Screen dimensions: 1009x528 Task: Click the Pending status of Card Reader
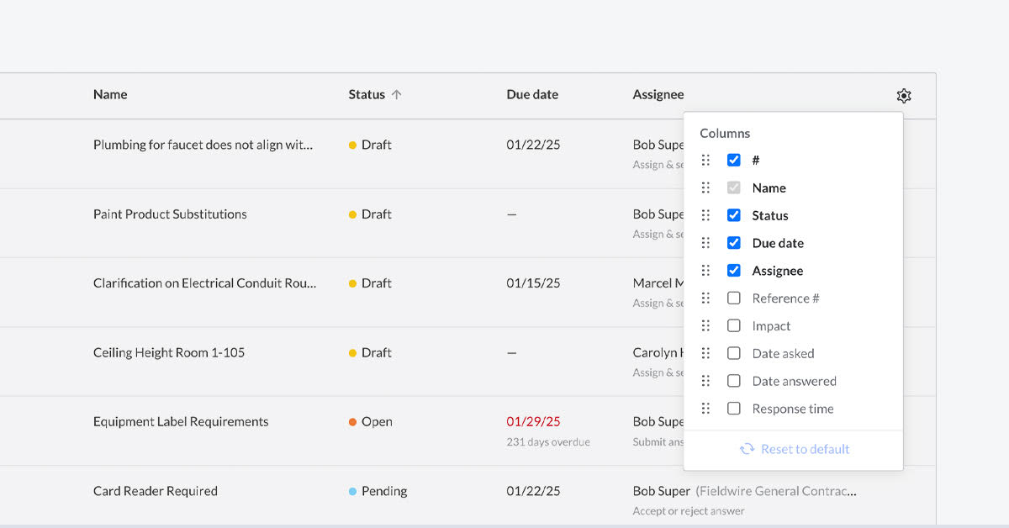click(x=383, y=491)
